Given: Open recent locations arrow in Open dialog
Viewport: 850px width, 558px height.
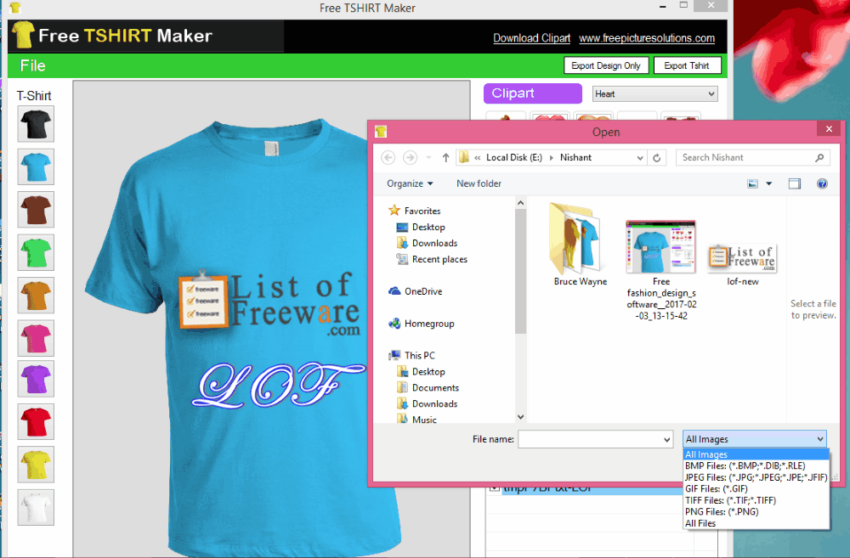Looking at the screenshot, I should click(428, 158).
